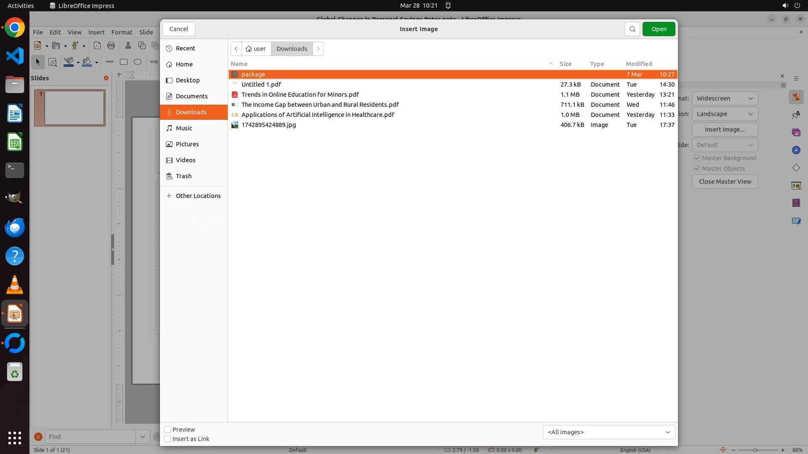Open the Widescreen format dropdown
808x454 pixels.
(x=725, y=98)
